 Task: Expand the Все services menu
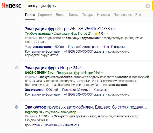[138, 15]
